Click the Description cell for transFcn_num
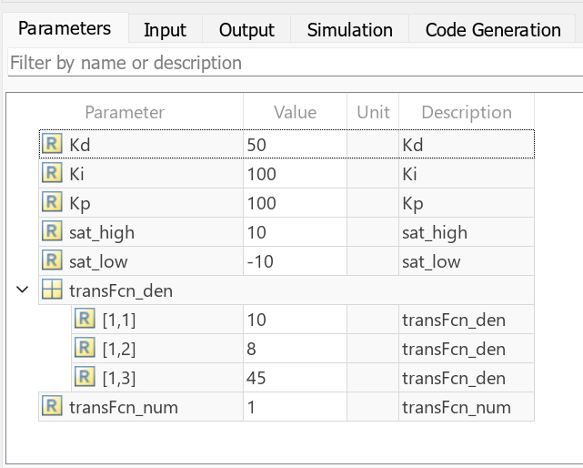The height and width of the screenshot is (468, 583). tap(465, 407)
